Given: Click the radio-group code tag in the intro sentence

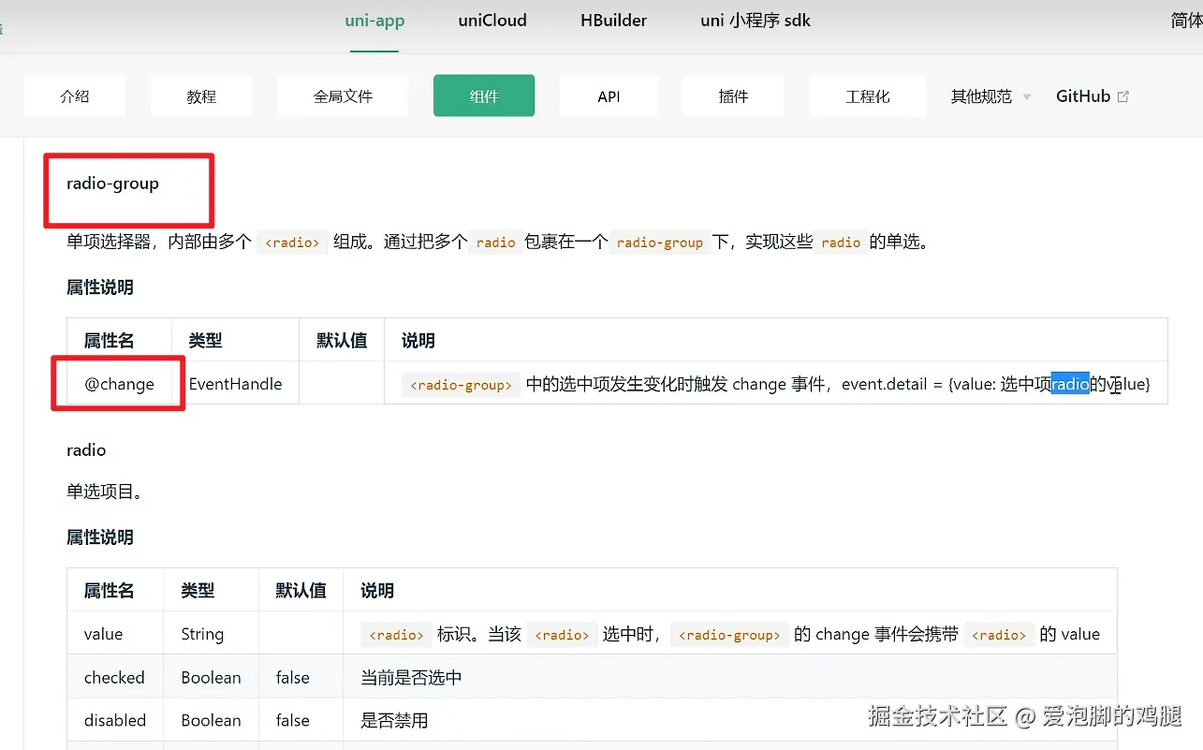Looking at the screenshot, I should (x=660, y=243).
